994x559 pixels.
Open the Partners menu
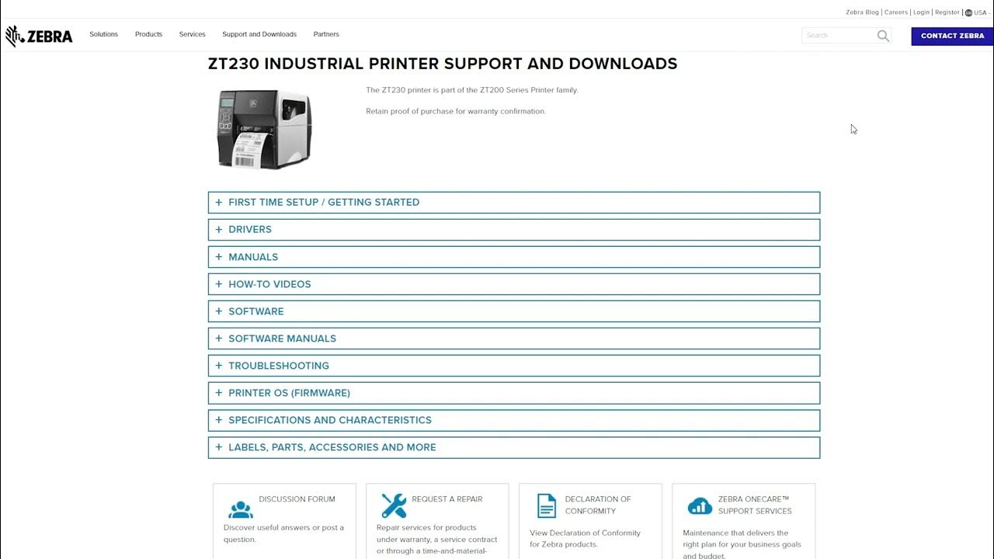pos(326,34)
